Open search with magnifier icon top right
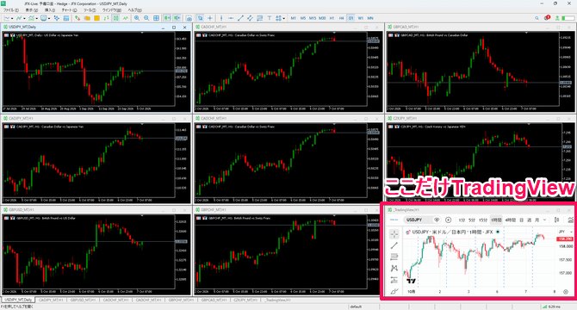Viewport: 577px width, 310px height. pyautogui.click(x=537, y=18)
